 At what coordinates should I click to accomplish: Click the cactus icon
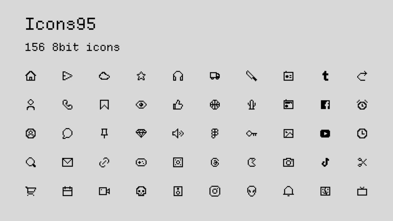[x=252, y=105]
